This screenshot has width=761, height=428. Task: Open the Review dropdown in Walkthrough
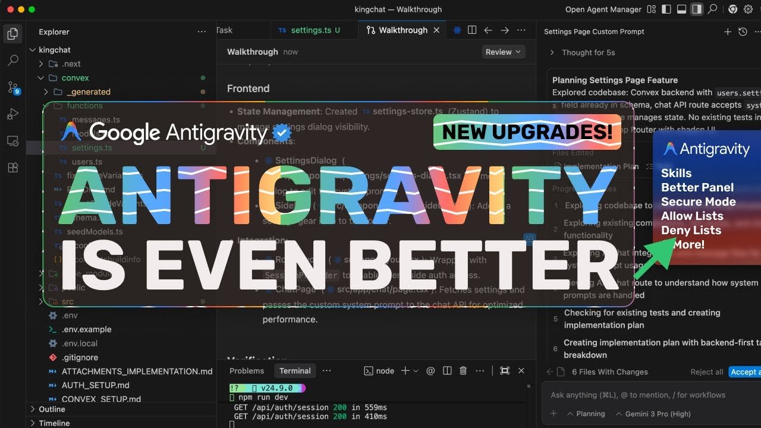(503, 52)
